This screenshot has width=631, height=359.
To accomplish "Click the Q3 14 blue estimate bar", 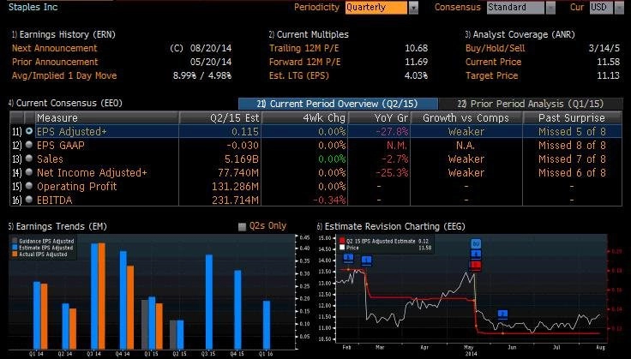I will [94, 296].
